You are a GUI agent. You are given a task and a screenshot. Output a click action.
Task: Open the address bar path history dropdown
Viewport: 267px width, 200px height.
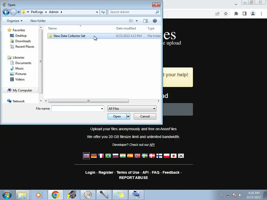click(x=97, y=12)
